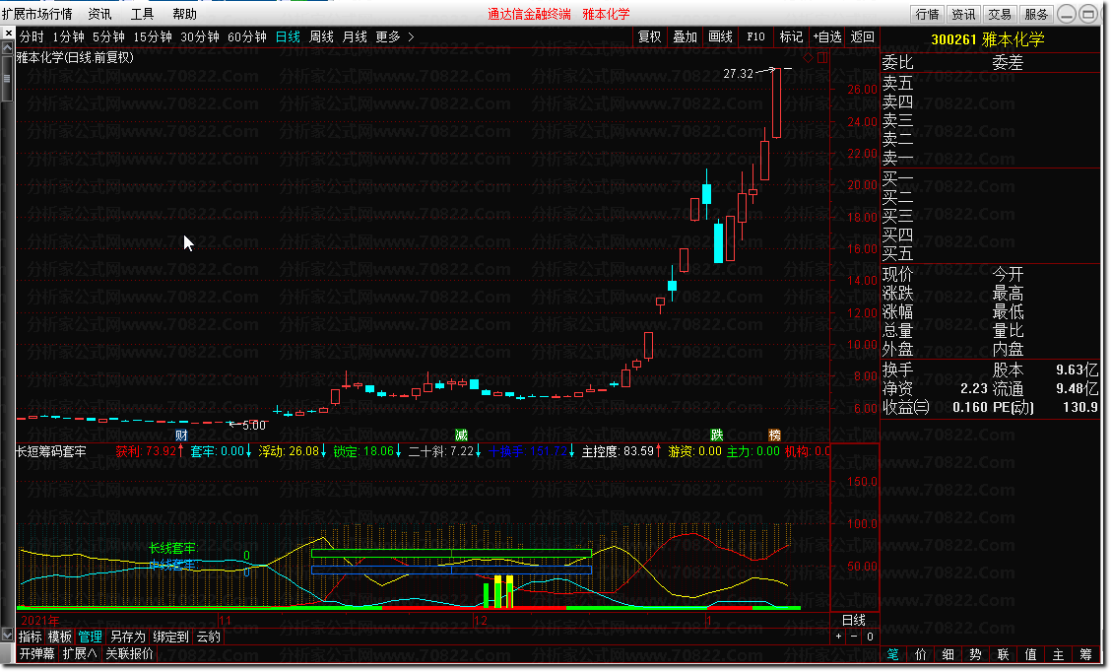Select the 势 tab in quote panel
The width and height of the screenshot is (1112, 672).
[976, 654]
